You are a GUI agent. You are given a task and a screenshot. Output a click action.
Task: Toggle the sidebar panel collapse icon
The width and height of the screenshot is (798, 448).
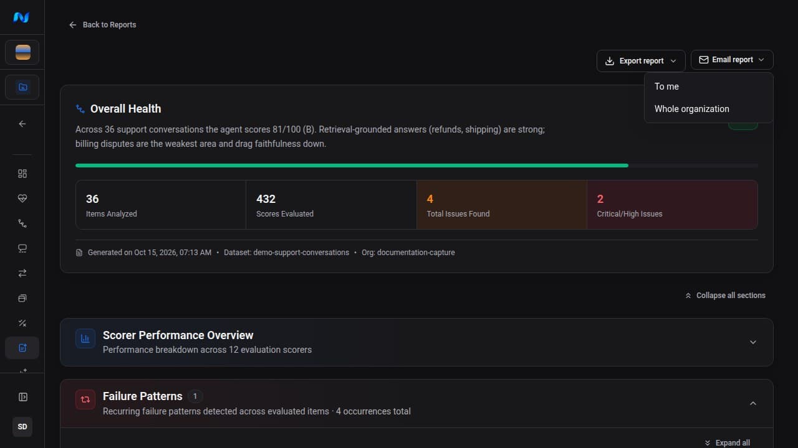pyautogui.click(x=22, y=397)
